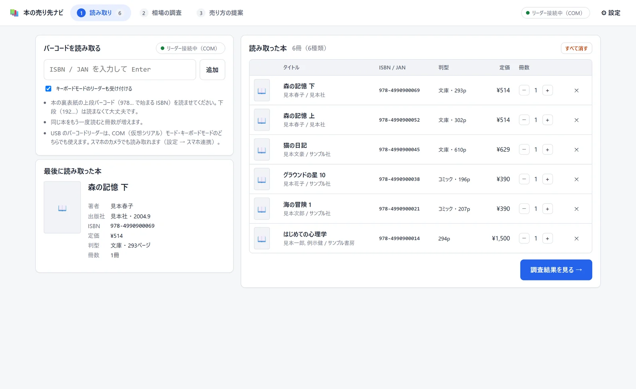This screenshot has height=389, width=636.
Task: Focus the ISBN / JAN input field
Action: tap(120, 70)
